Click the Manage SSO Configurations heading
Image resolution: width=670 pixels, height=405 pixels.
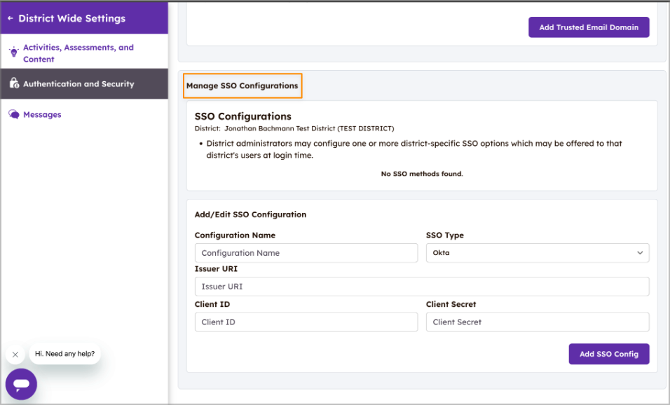[x=242, y=85]
